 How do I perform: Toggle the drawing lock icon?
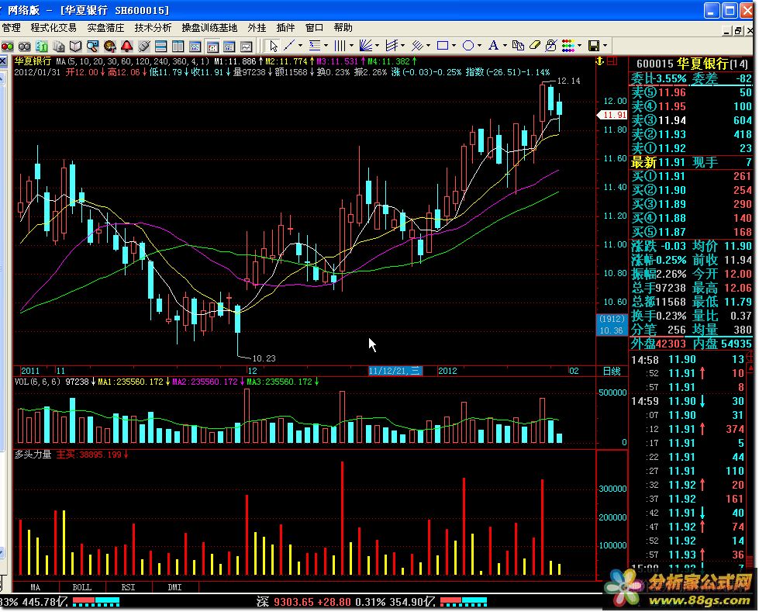tap(551, 46)
